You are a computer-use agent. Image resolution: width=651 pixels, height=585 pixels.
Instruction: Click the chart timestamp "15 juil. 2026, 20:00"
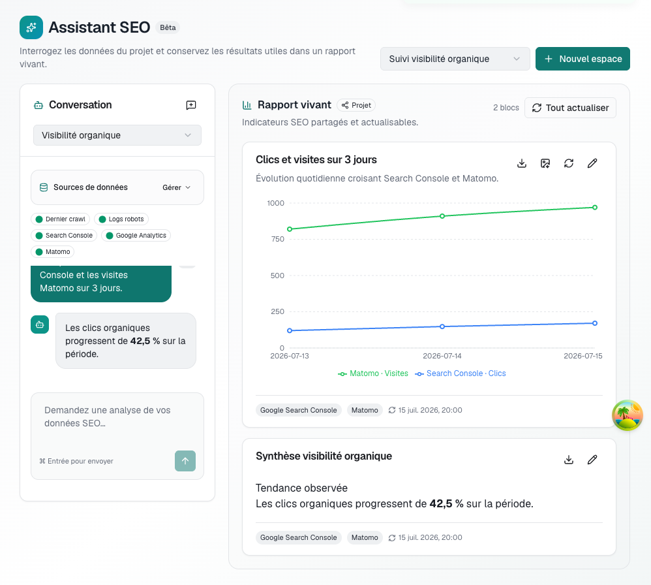(x=430, y=410)
